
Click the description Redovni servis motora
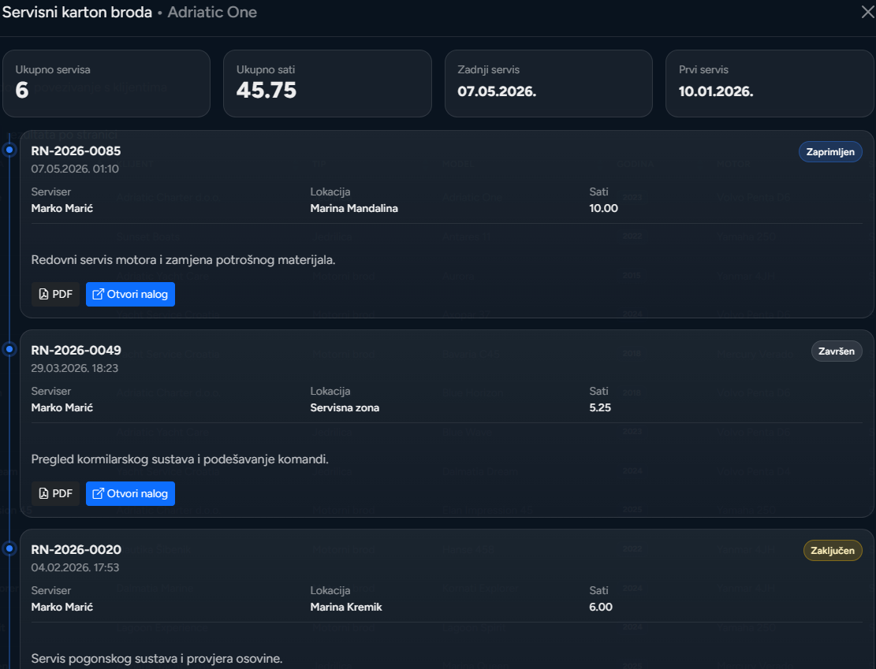(183, 260)
